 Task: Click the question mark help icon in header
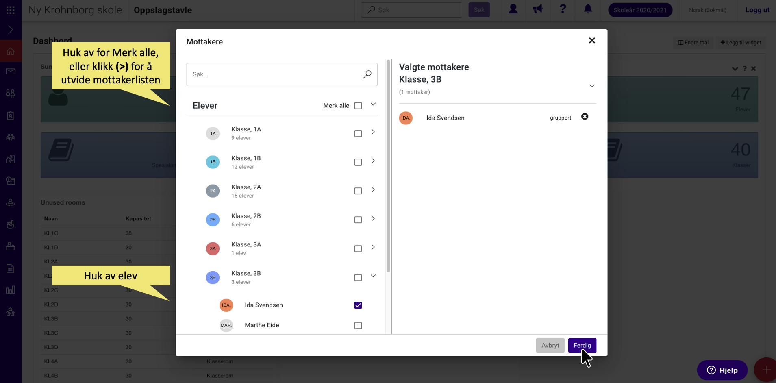(563, 9)
